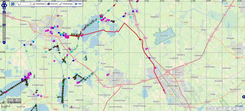The image size is (245, 111).
Task: Open the Hilfe help menu
Action: 78,4
